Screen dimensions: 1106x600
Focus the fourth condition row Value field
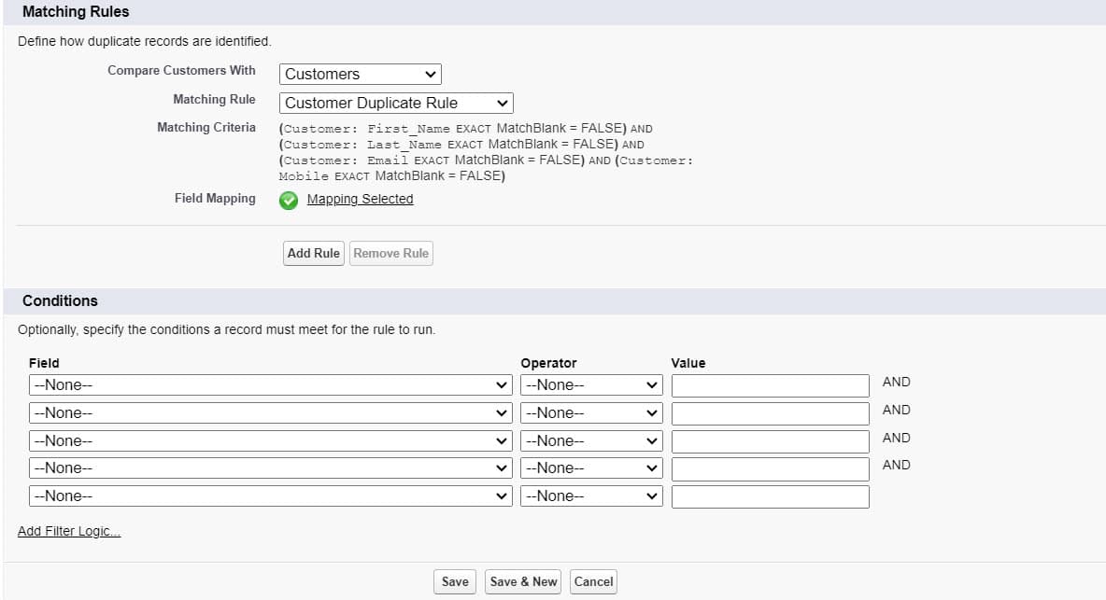point(771,469)
